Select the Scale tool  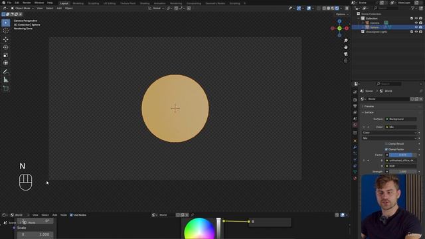(x=6, y=55)
